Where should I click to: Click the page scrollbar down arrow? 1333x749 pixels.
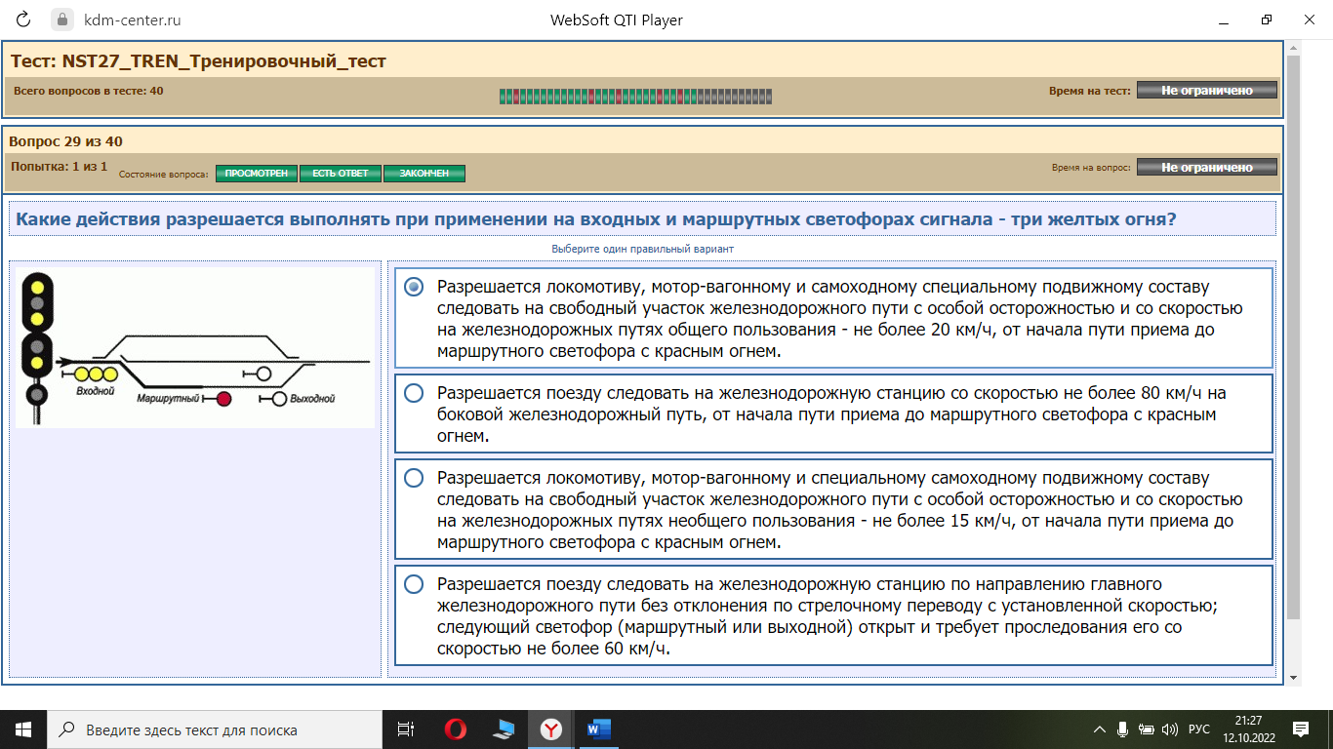(1293, 678)
